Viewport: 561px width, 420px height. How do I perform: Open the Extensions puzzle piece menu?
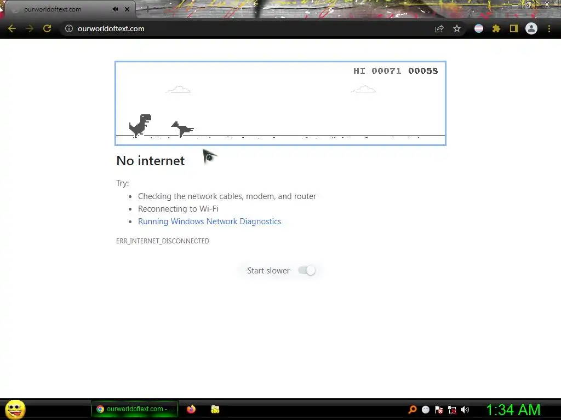(x=496, y=28)
